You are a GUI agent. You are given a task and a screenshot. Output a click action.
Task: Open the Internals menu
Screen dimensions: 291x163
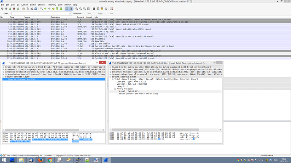[x=68, y=5]
